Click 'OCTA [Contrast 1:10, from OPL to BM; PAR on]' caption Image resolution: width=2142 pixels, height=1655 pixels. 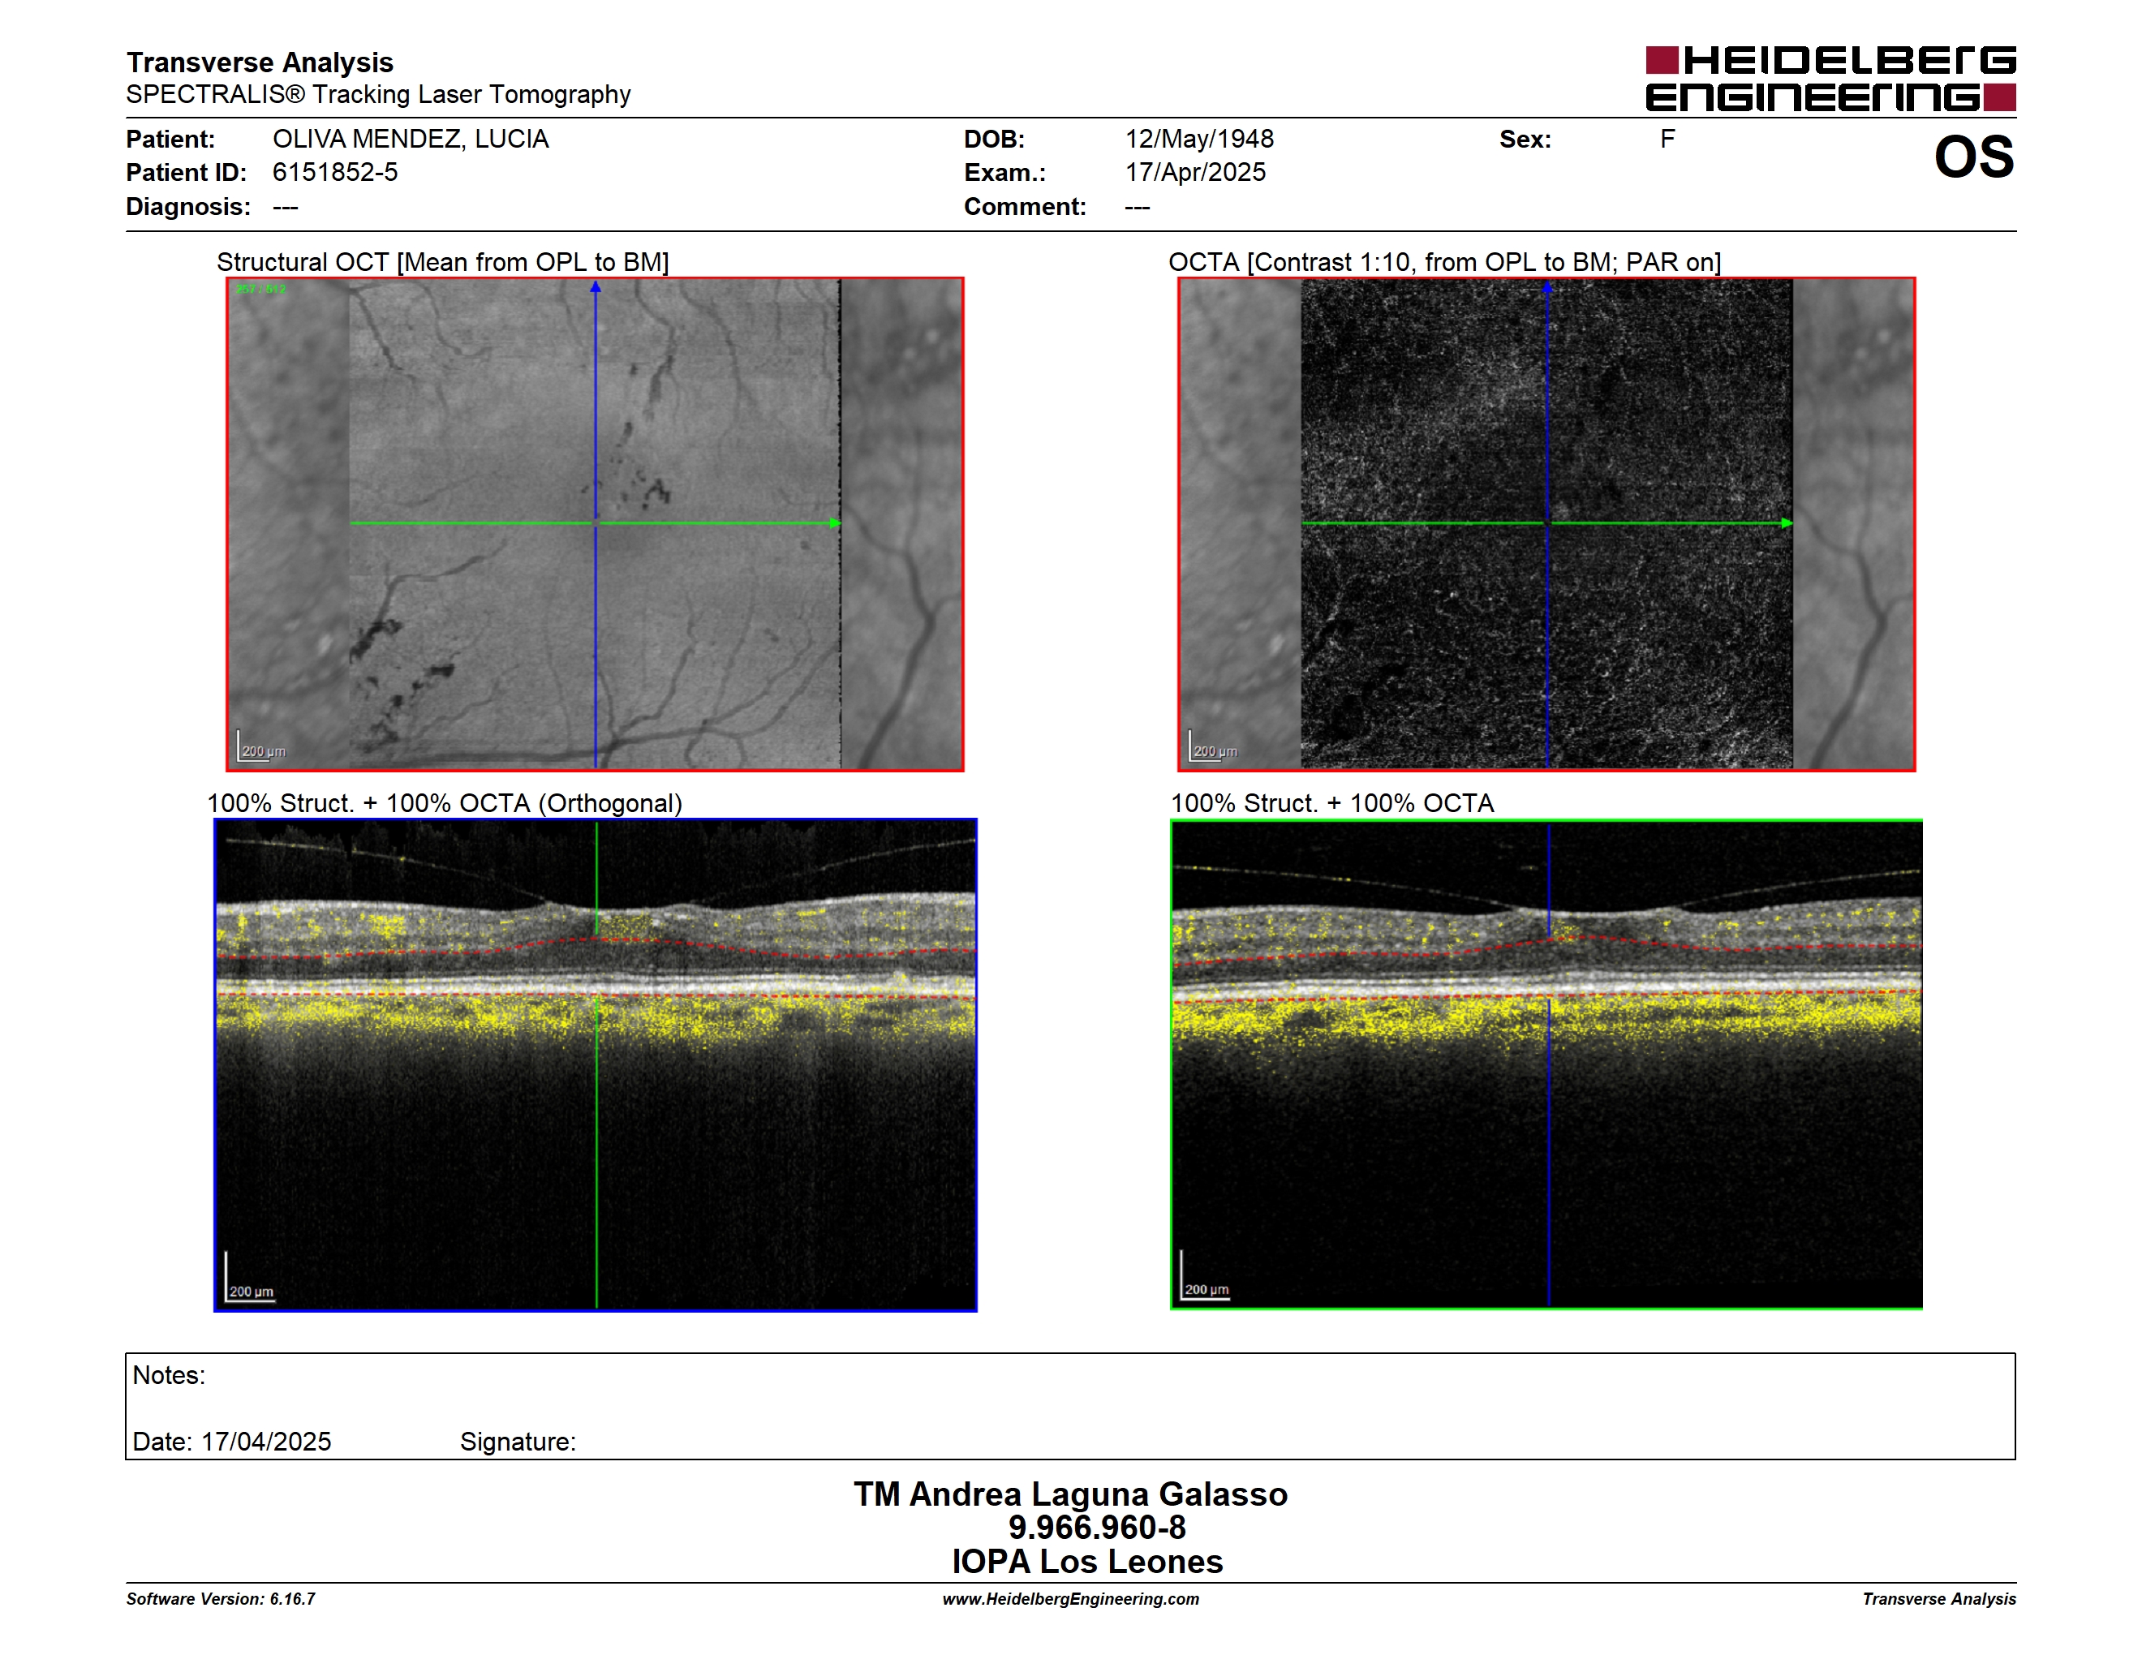click(1445, 263)
